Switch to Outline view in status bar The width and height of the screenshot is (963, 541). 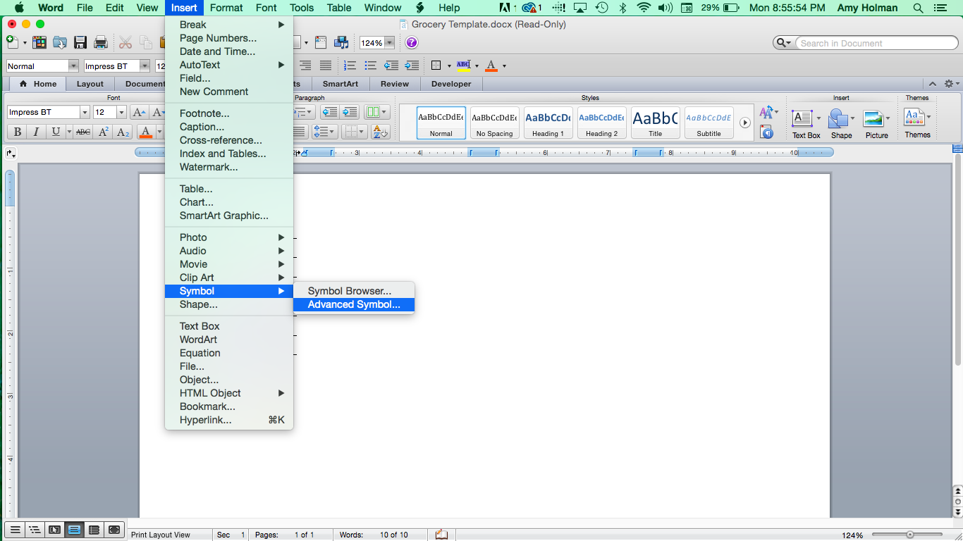34,530
